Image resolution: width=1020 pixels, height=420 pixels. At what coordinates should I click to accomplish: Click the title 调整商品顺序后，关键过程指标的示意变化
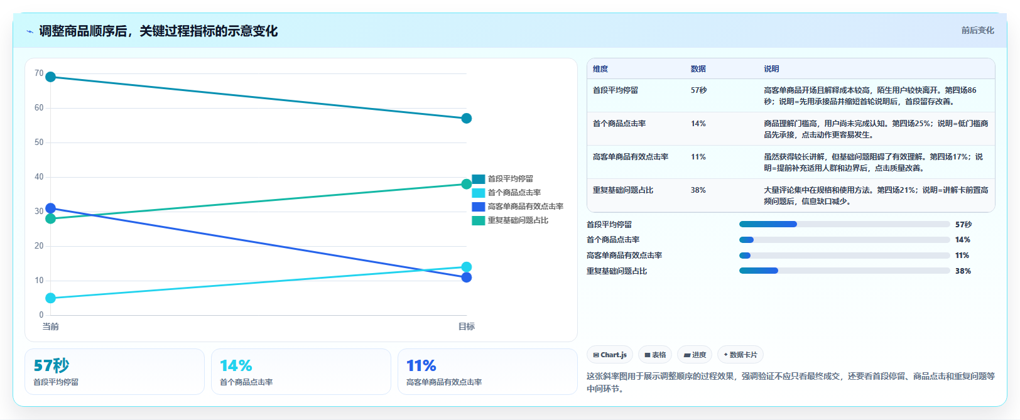pyautogui.click(x=158, y=31)
